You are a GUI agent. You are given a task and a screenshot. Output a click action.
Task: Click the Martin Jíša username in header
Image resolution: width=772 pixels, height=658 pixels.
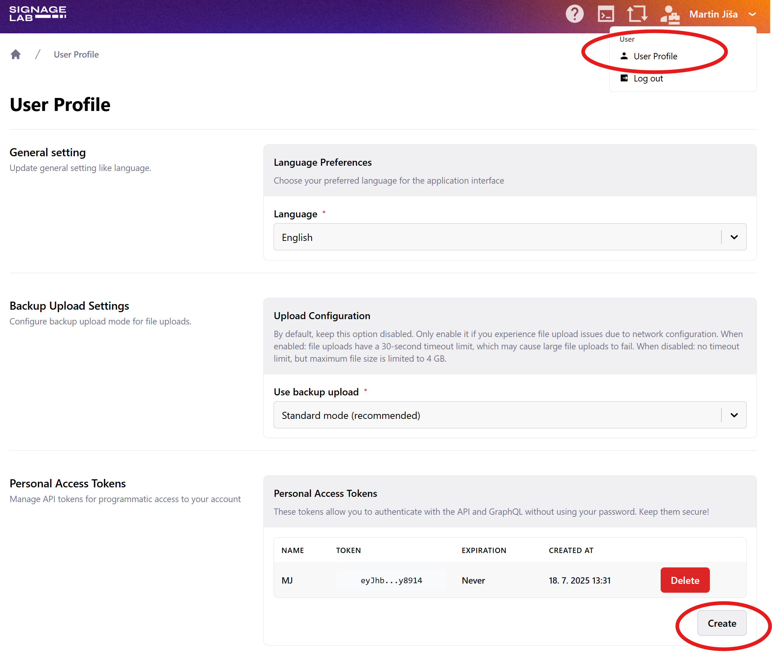pos(713,14)
